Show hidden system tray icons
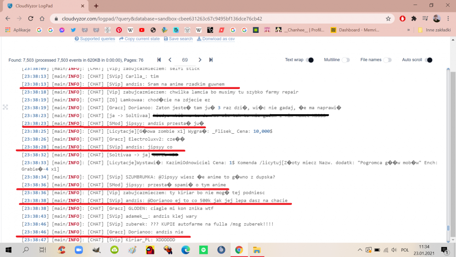 coord(360,250)
